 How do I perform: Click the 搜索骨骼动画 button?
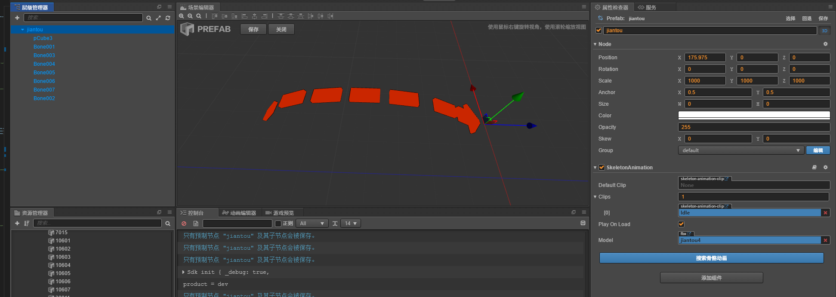(x=711, y=258)
